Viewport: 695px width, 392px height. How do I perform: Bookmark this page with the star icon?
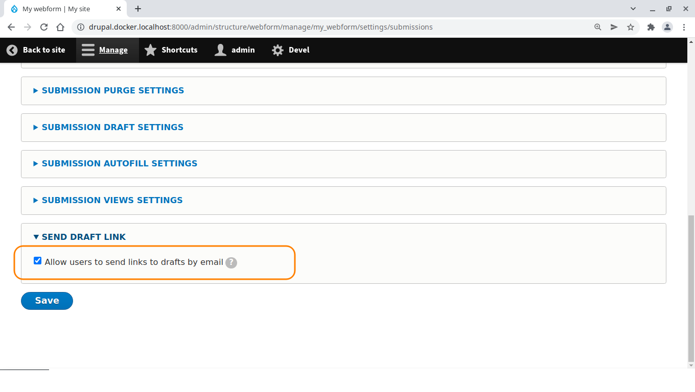[631, 27]
